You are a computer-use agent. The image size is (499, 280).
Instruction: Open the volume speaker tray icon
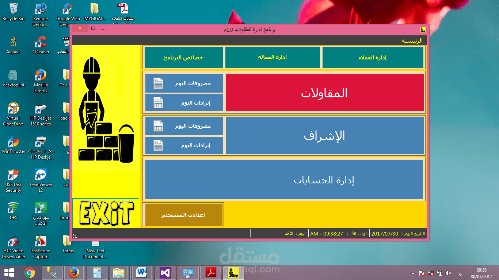pos(448,273)
